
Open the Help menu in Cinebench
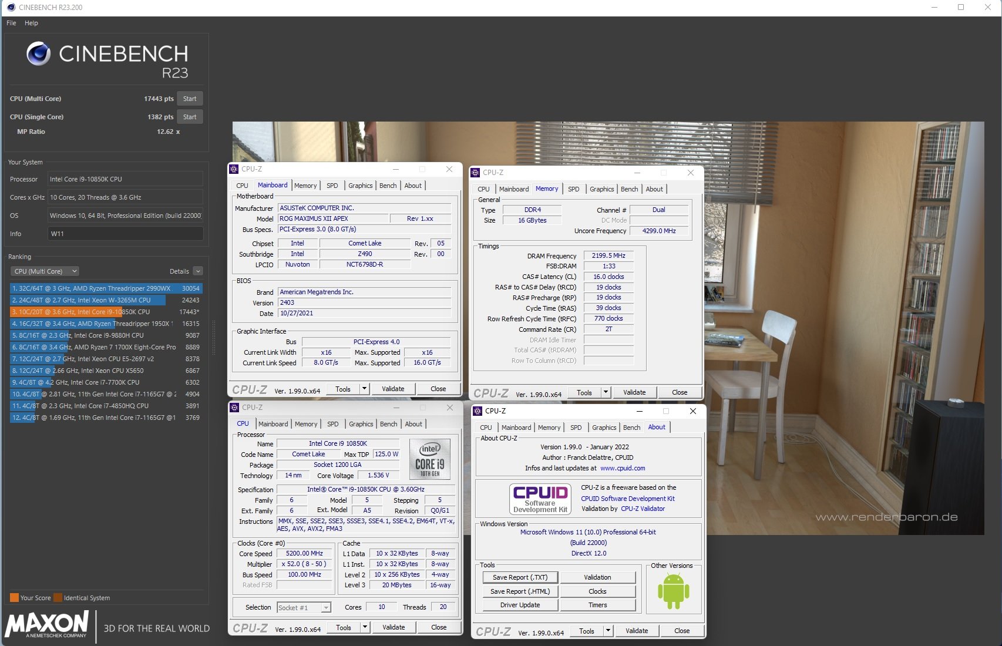tap(31, 23)
